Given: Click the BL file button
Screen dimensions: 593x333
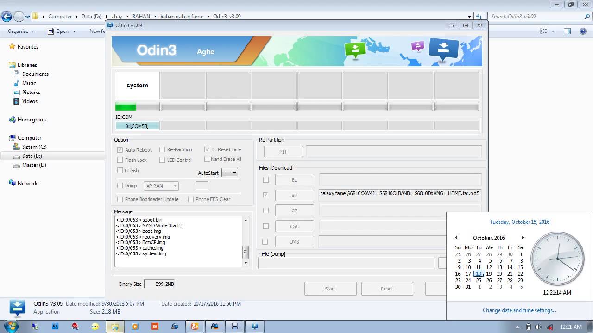Looking at the screenshot, I should (294, 180).
